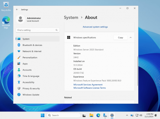Open Microsoft Software License Terms link
The width and height of the screenshot is (160, 119).
(90, 88)
